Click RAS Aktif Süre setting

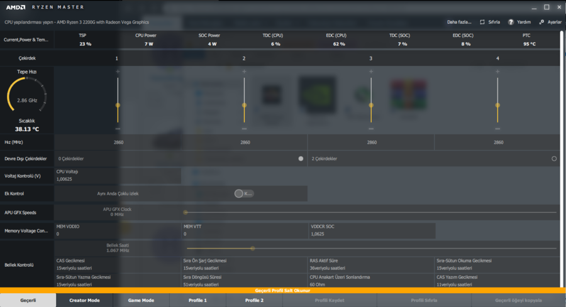coord(370,264)
